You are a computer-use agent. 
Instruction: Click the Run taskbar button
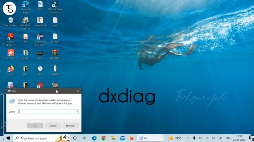150,138
